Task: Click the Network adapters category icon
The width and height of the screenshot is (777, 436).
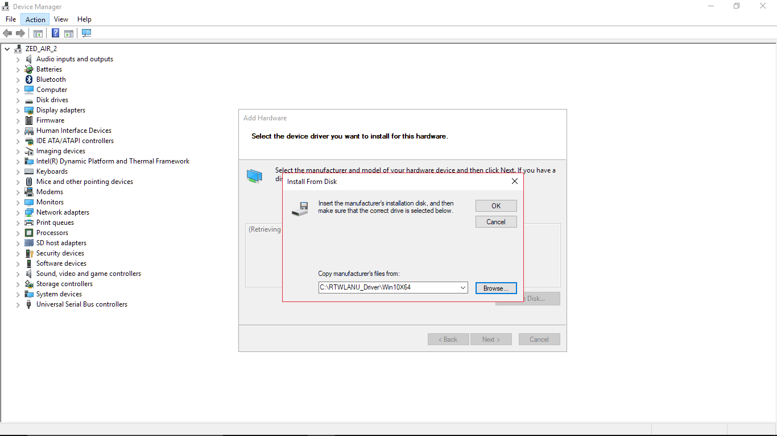Action: tap(29, 212)
